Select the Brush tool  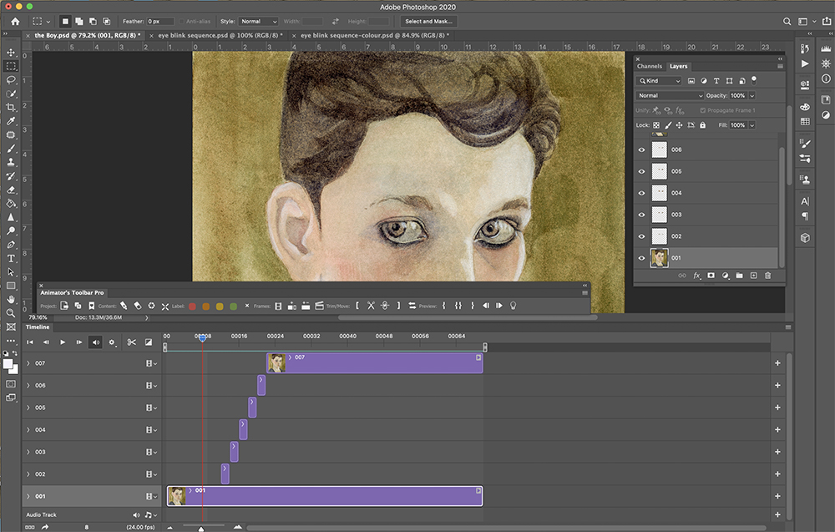tap(11, 149)
